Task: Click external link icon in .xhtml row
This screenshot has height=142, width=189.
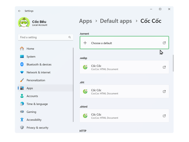Action: pyautogui.click(x=164, y=116)
